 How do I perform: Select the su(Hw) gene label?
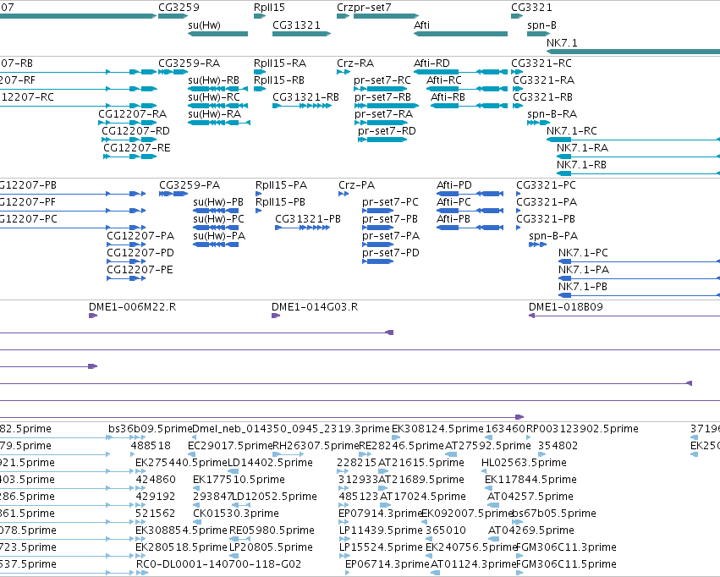point(204,25)
